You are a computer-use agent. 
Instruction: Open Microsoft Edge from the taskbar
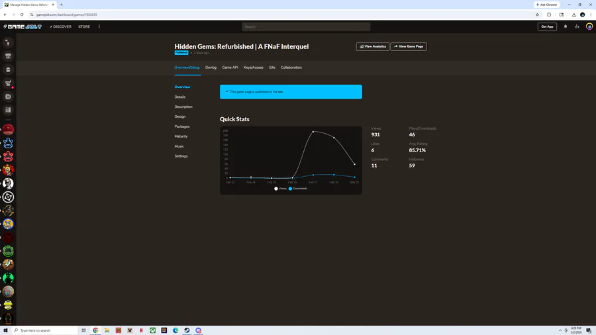175,330
